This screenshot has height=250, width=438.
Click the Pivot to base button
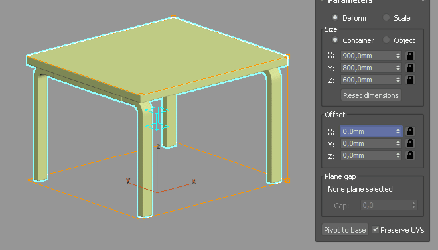[x=344, y=230]
